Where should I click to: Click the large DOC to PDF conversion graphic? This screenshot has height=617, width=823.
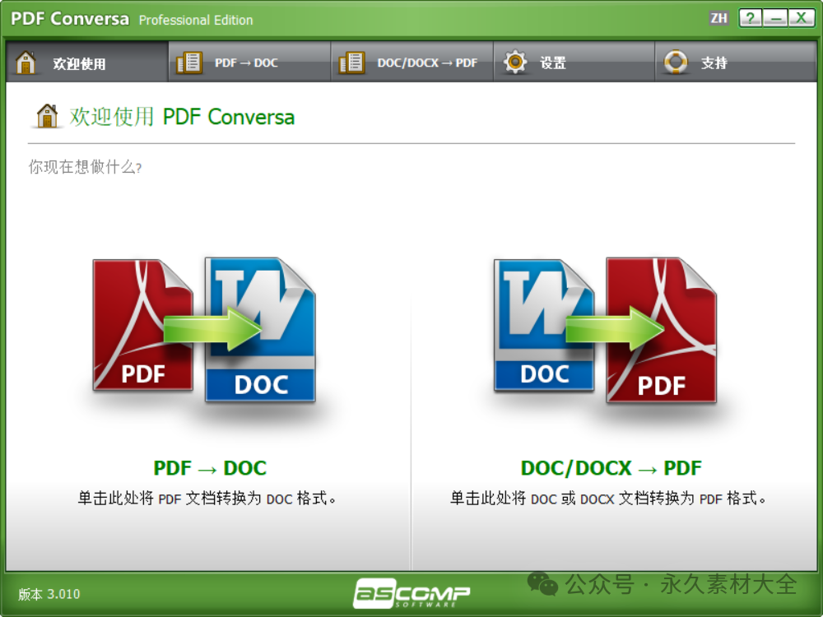(605, 330)
